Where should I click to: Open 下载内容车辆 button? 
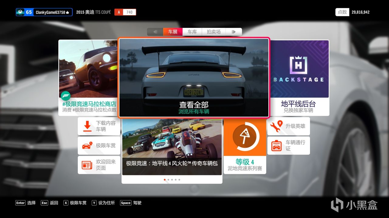pos(99,126)
